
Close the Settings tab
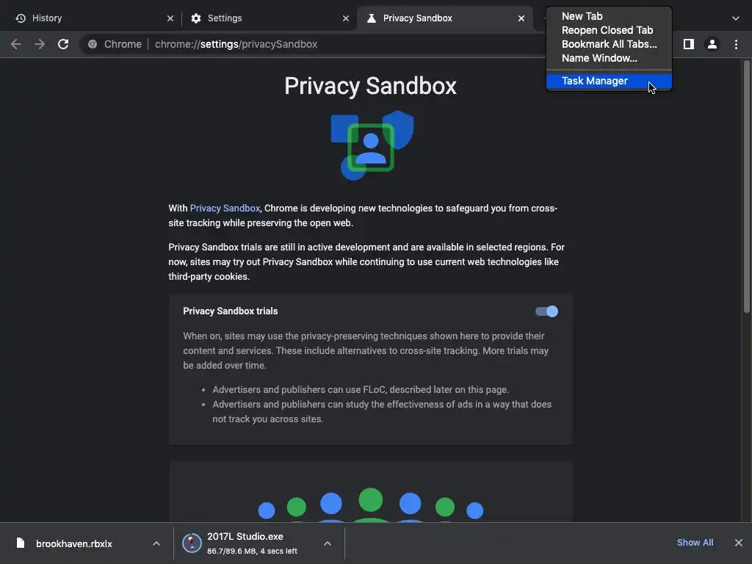click(x=346, y=18)
